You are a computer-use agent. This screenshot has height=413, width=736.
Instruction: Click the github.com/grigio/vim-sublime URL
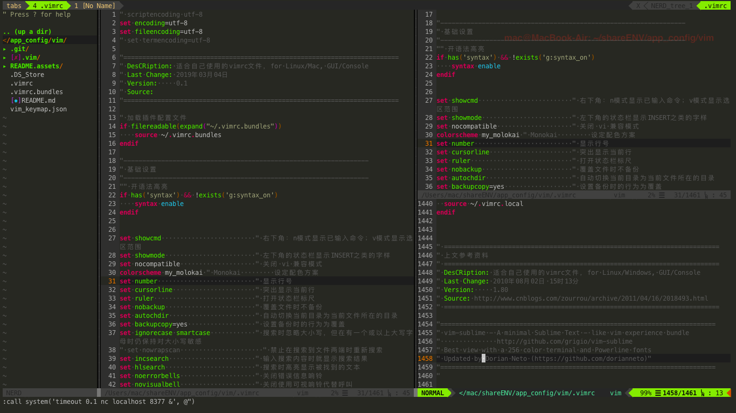click(x=565, y=341)
